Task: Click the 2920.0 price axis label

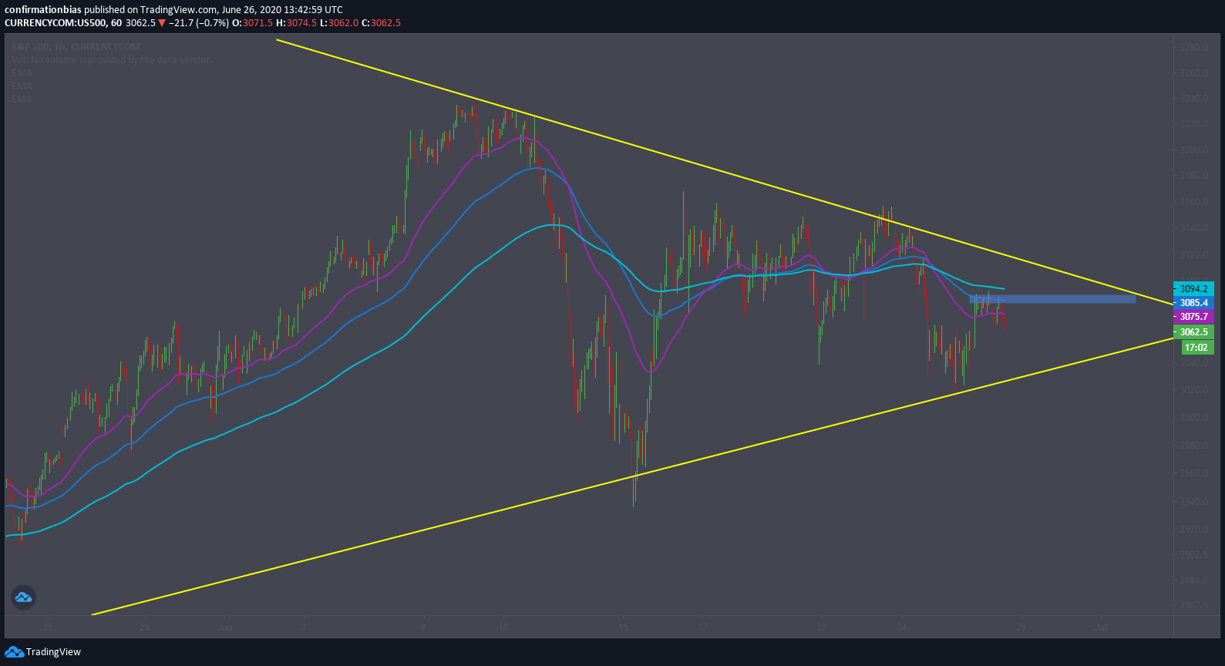Action: tap(1193, 530)
